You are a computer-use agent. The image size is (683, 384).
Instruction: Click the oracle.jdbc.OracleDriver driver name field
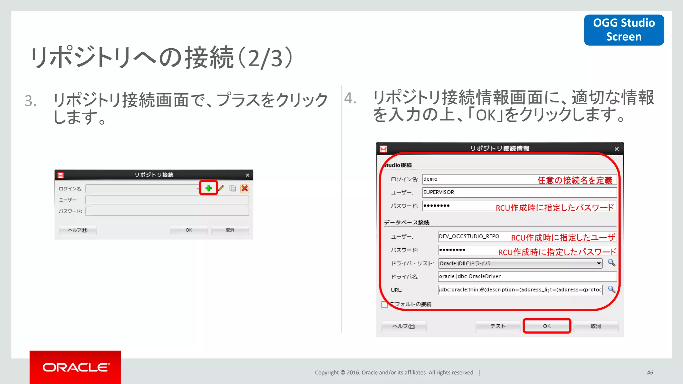click(527, 276)
